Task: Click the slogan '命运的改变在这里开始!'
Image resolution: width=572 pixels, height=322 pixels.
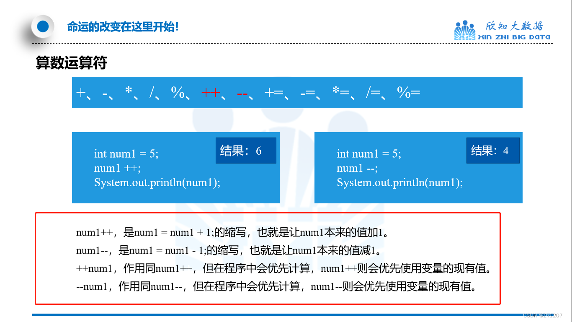Action: click(123, 27)
